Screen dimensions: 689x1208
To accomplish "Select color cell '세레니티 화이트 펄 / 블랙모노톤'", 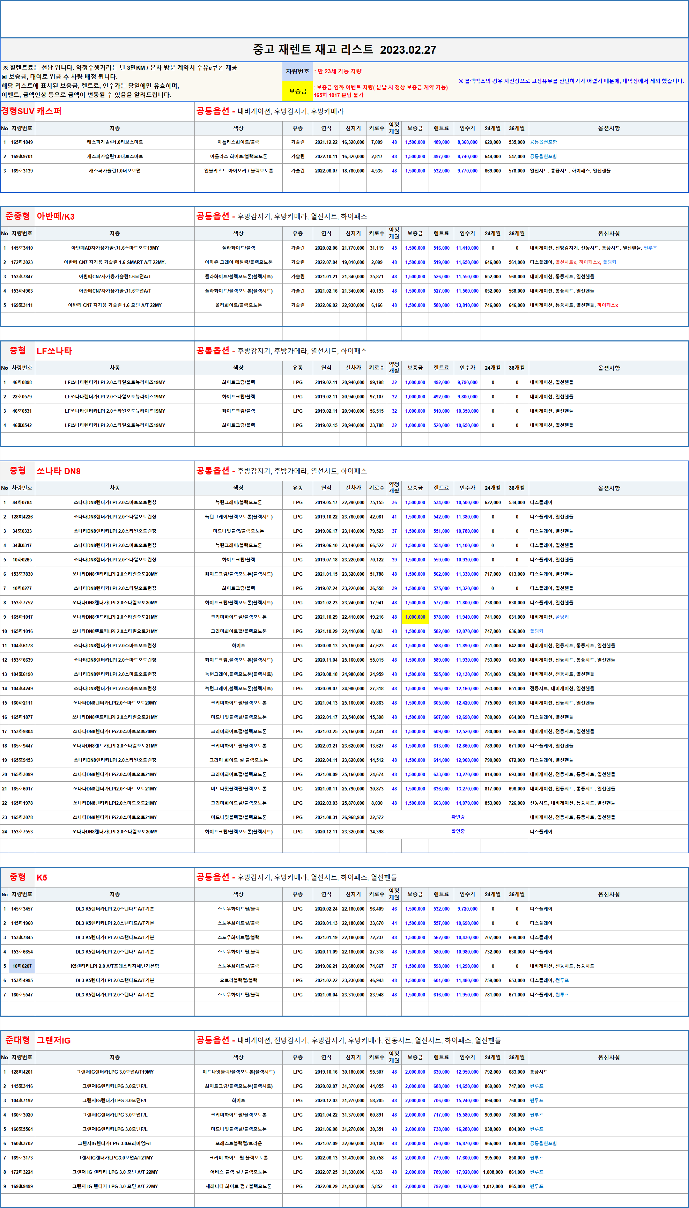I will (238, 1187).
